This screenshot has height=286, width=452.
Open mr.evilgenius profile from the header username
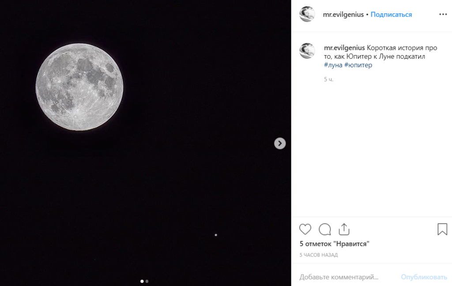tap(343, 15)
